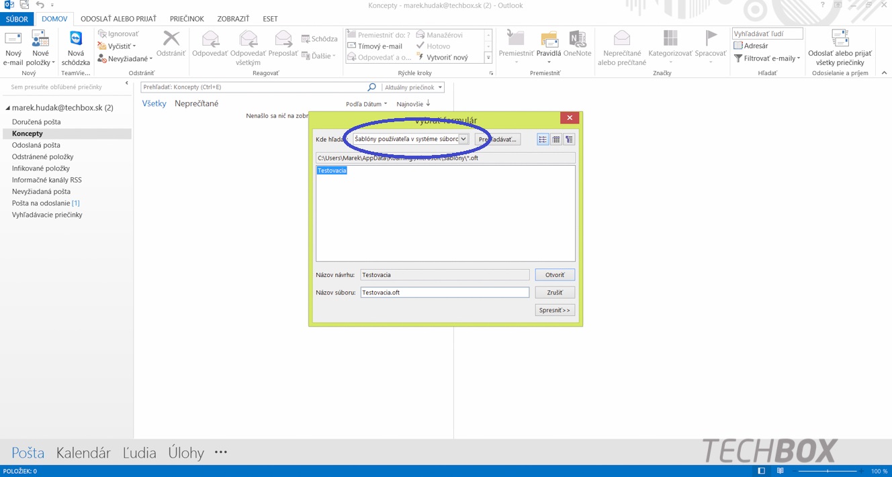Expand the Rýchle kroky gallery
Image resolution: width=892 pixels, height=477 pixels.
click(x=488, y=58)
